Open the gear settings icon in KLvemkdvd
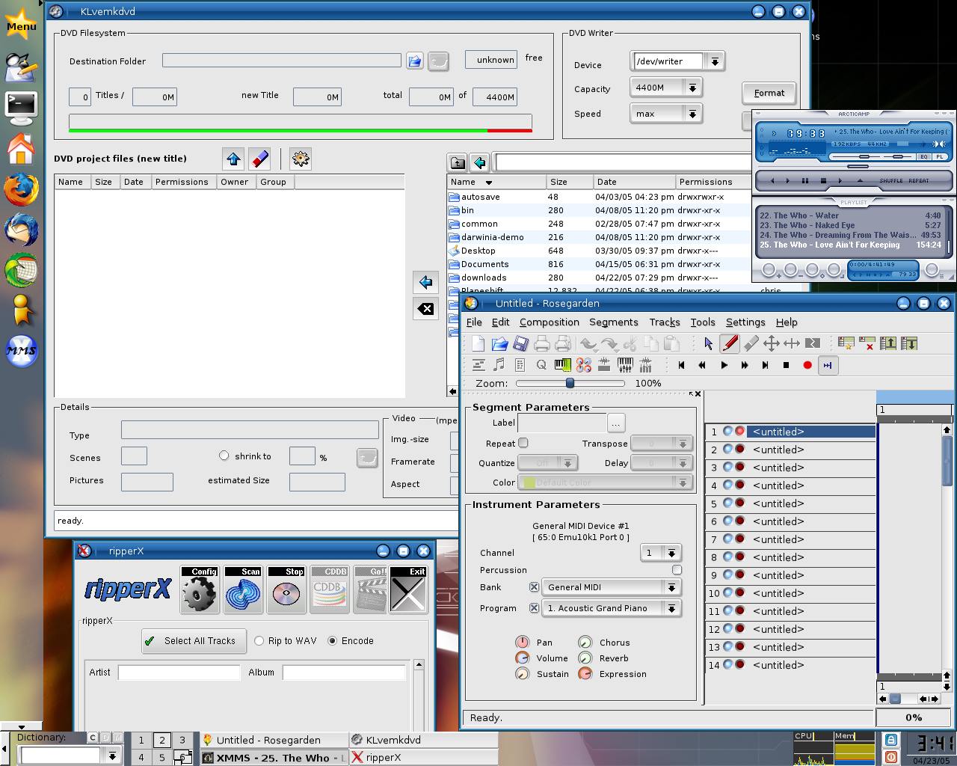The width and height of the screenshot is (957, 766). tap(301, 159)
